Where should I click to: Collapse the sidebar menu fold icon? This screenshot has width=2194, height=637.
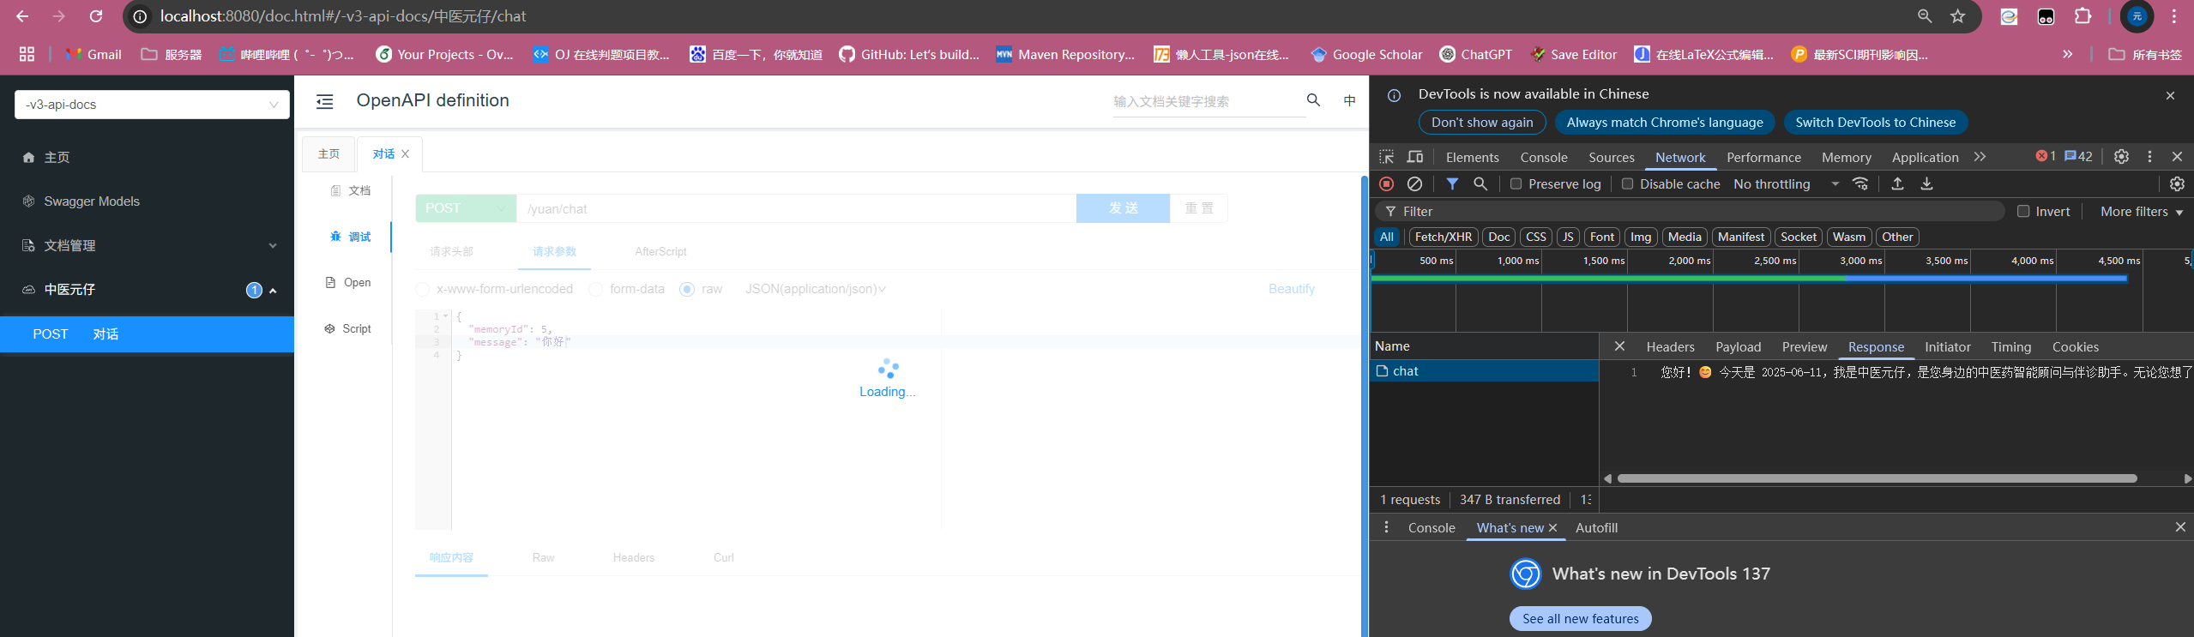coord(325,102)
